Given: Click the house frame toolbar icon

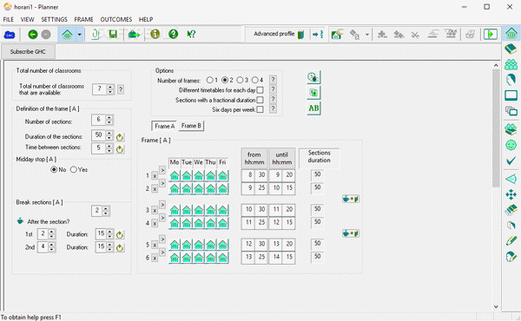Looking at the screenshot, I should coord(67,34).
